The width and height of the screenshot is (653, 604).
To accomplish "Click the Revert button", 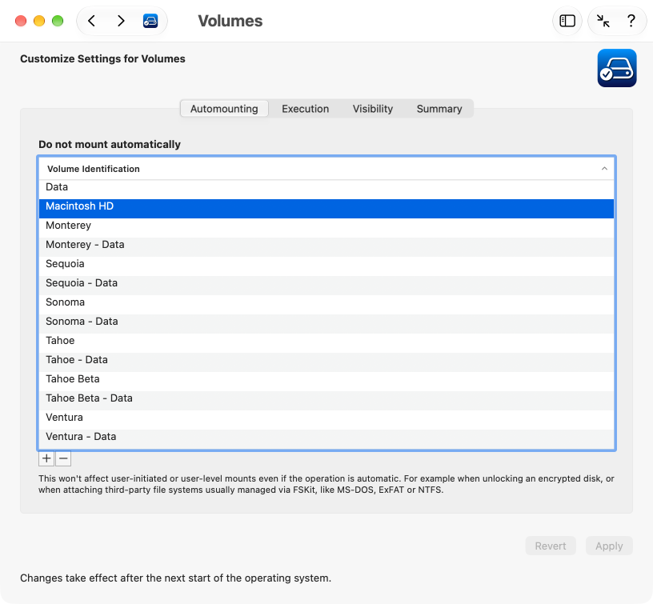I will click(x=551, y=546).
